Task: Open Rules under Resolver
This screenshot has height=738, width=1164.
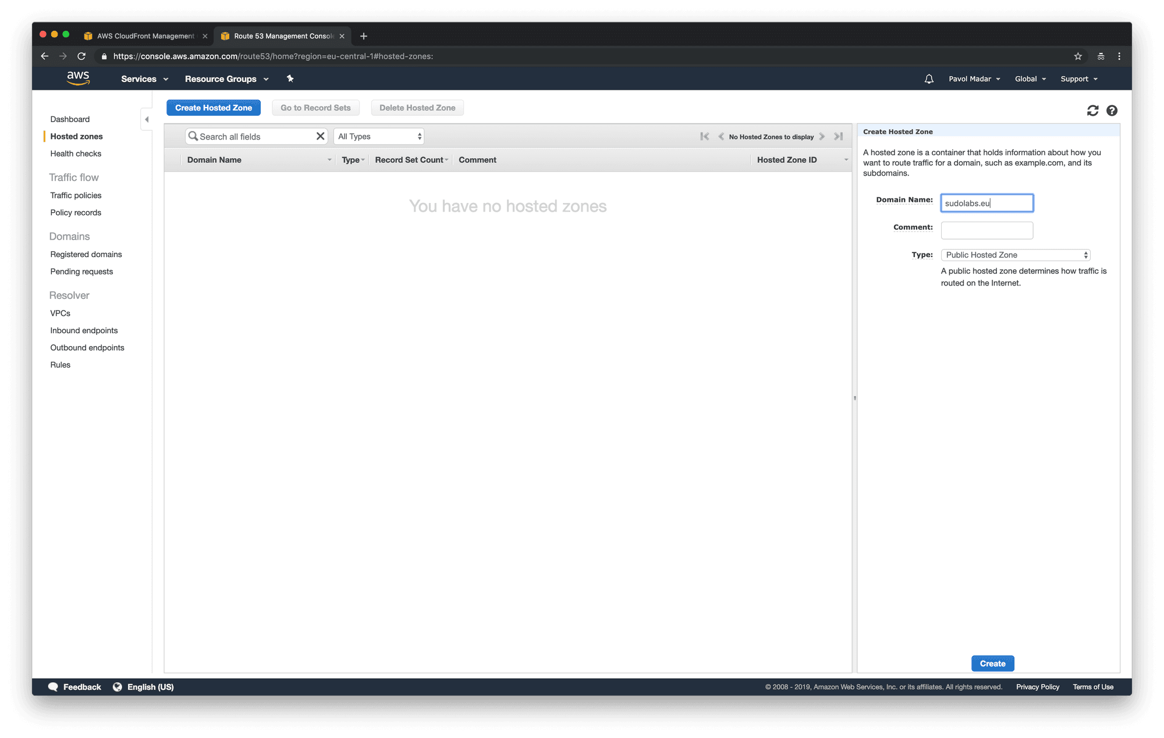Action: tap(60, 365)
